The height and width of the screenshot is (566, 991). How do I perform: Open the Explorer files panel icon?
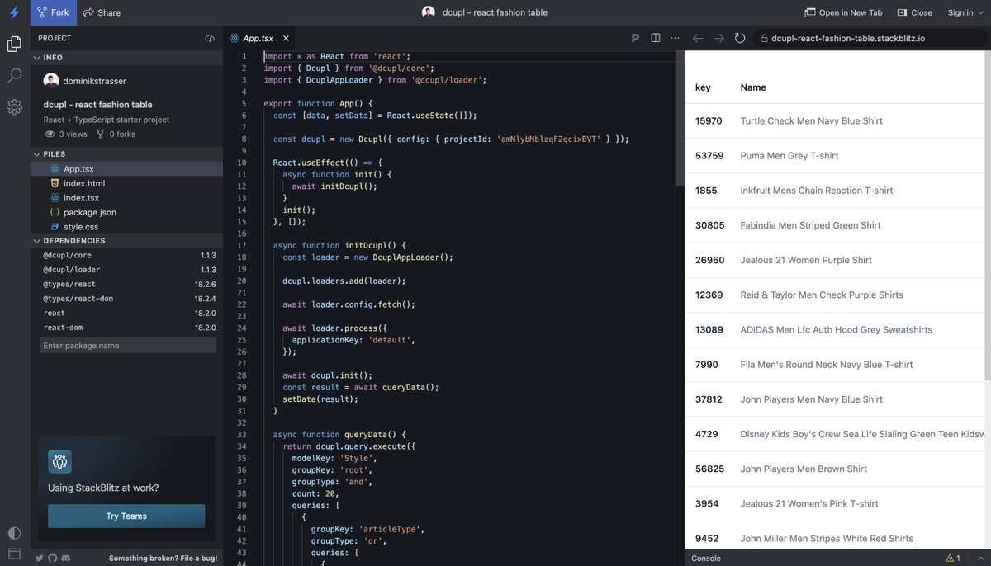click(x=14, y=44)
